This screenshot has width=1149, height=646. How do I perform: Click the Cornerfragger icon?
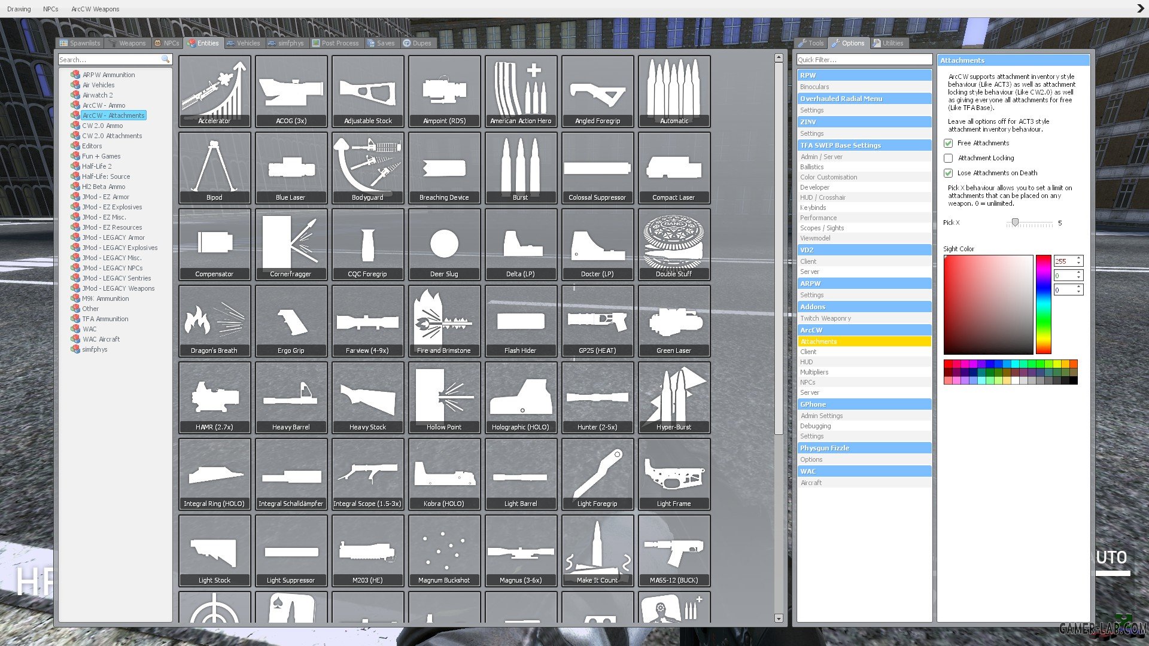pyautogui.click(x=291, y=244)
